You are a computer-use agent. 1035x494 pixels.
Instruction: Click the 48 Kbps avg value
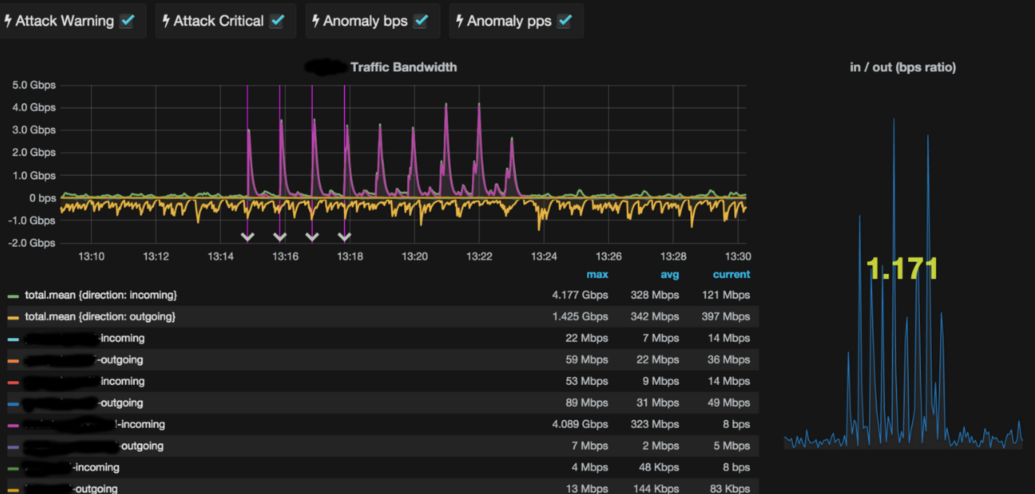pos(659,467)
